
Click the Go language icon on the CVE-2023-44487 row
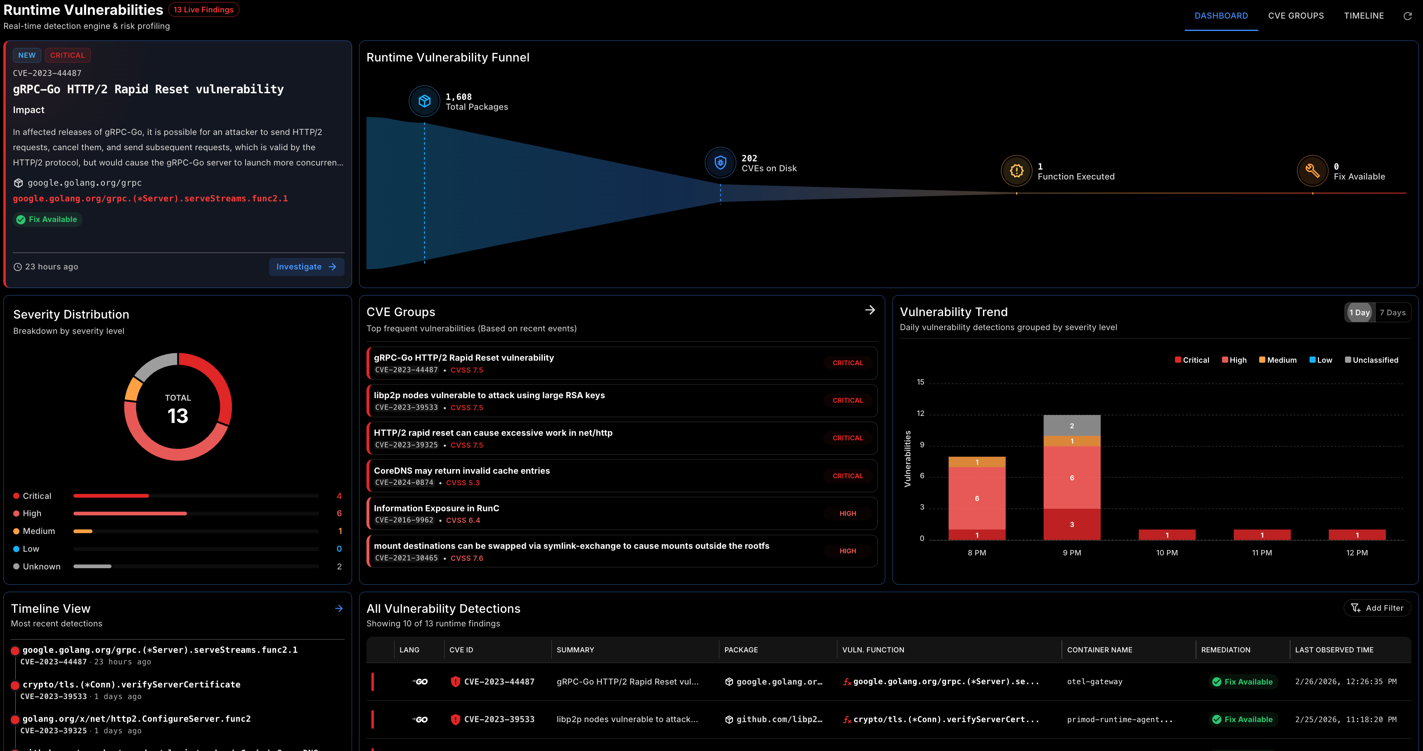(x=419, y=681)
